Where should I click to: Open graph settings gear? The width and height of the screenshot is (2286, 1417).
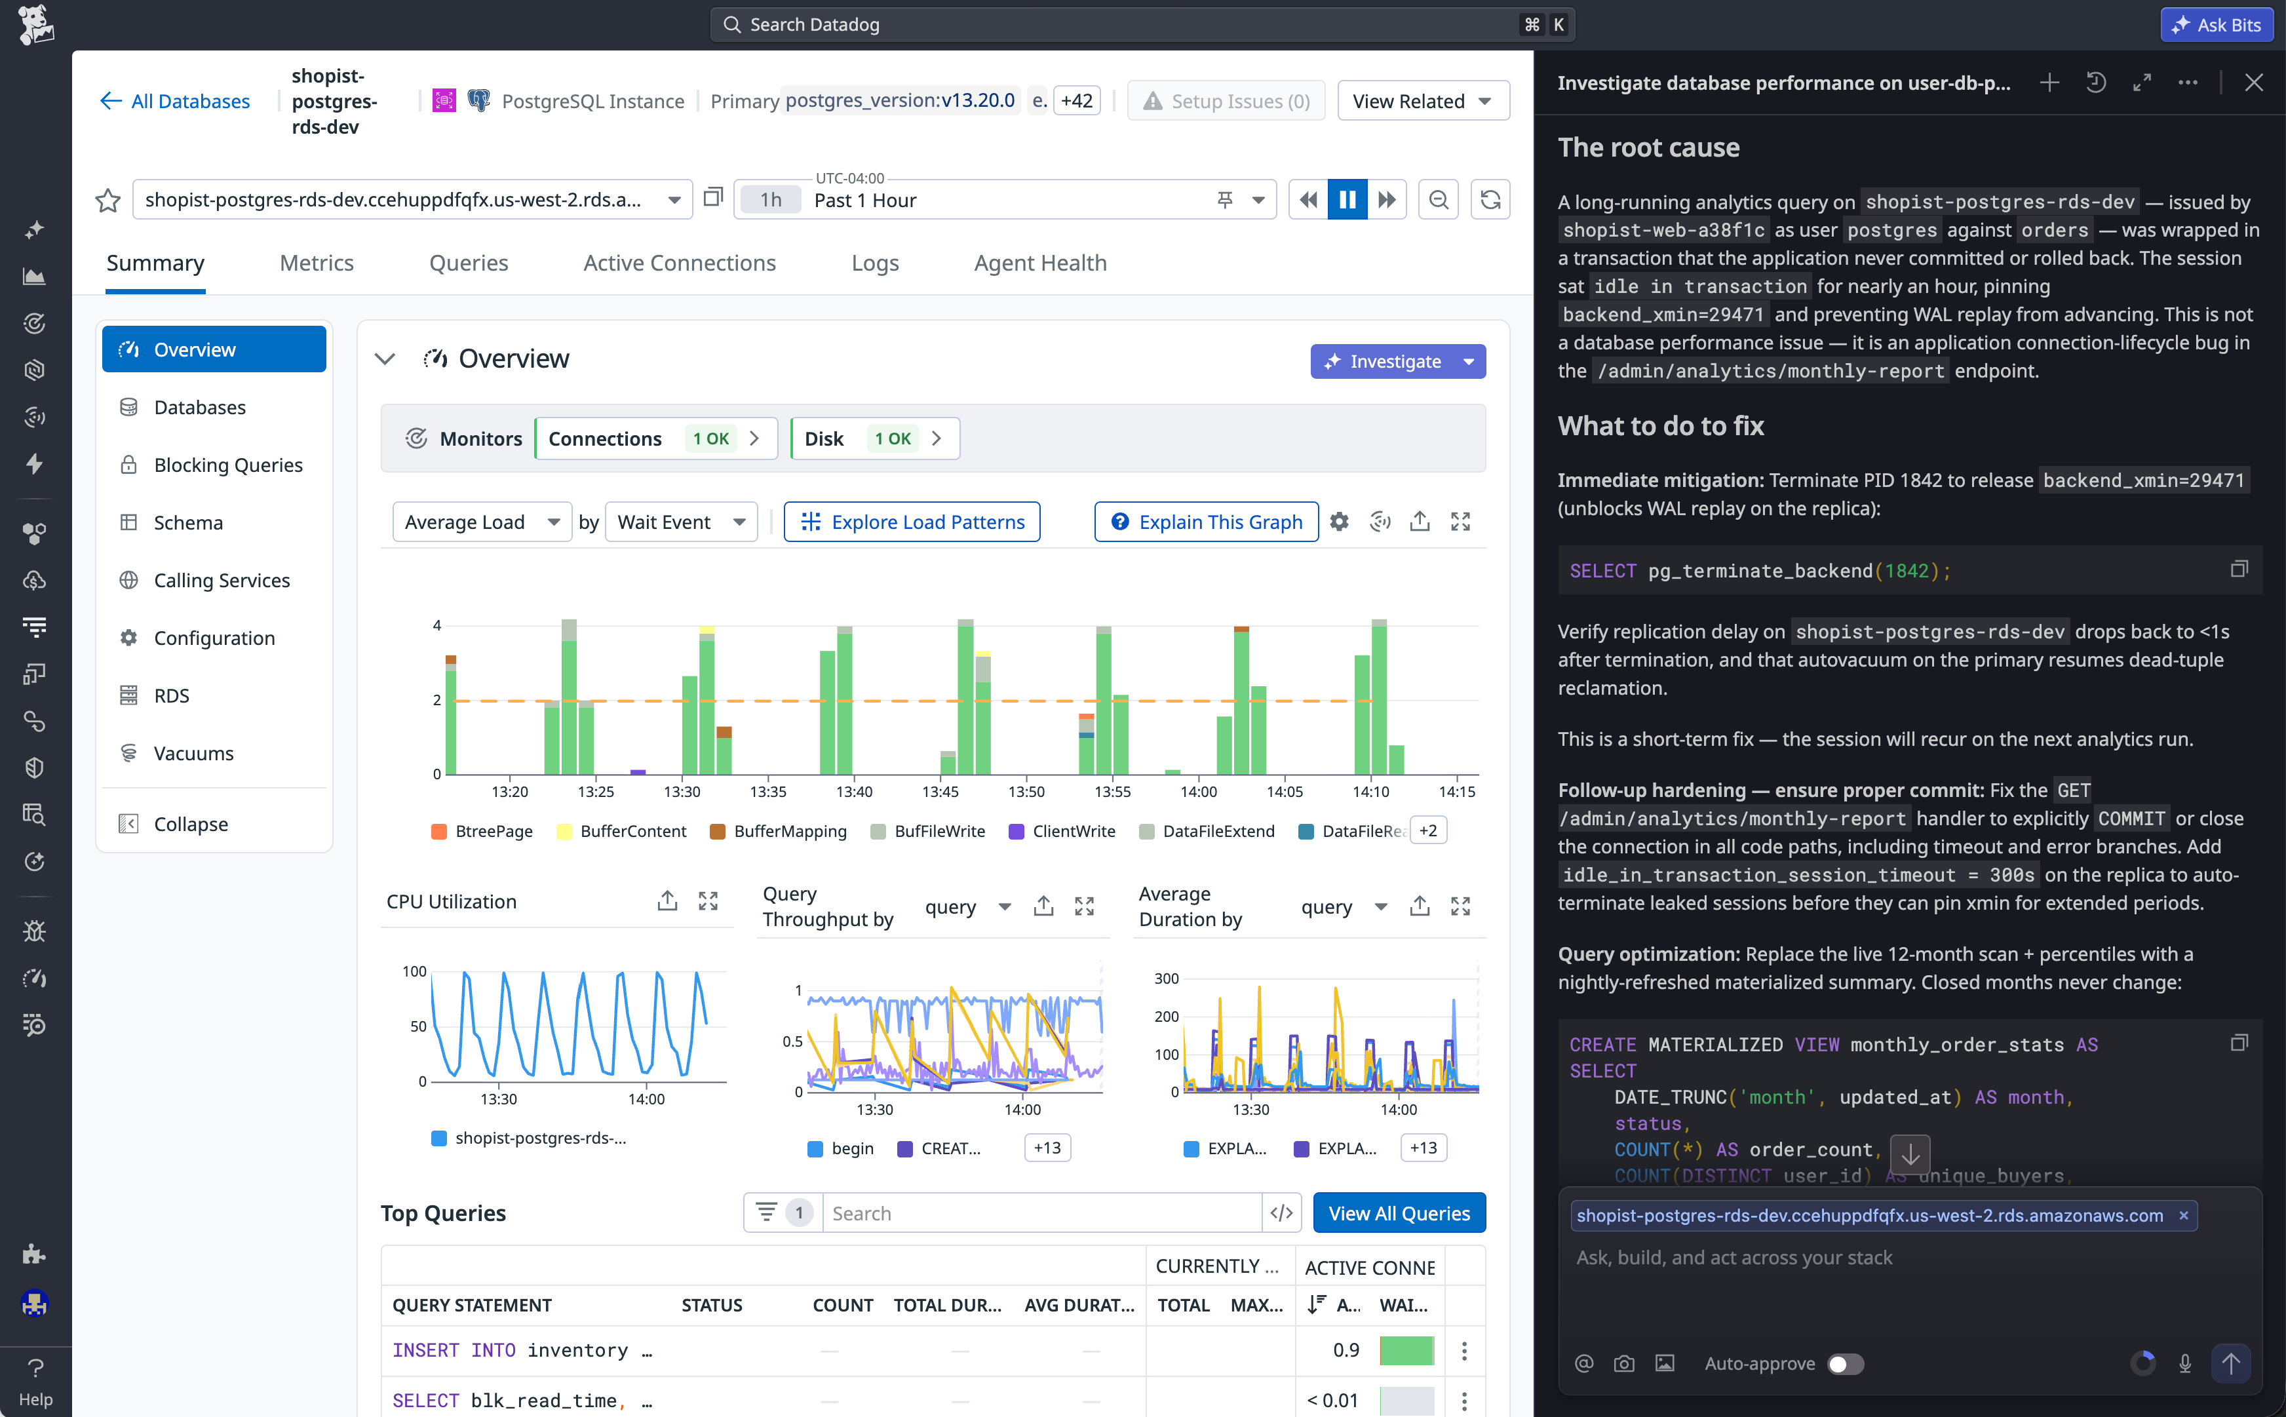tap(1339, 522)
